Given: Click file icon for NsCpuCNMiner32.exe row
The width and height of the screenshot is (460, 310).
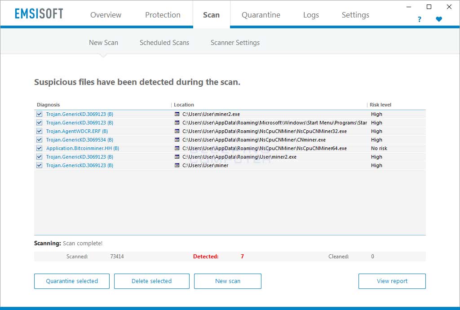Looking at the screenshot, I should [x=177, y=131].
